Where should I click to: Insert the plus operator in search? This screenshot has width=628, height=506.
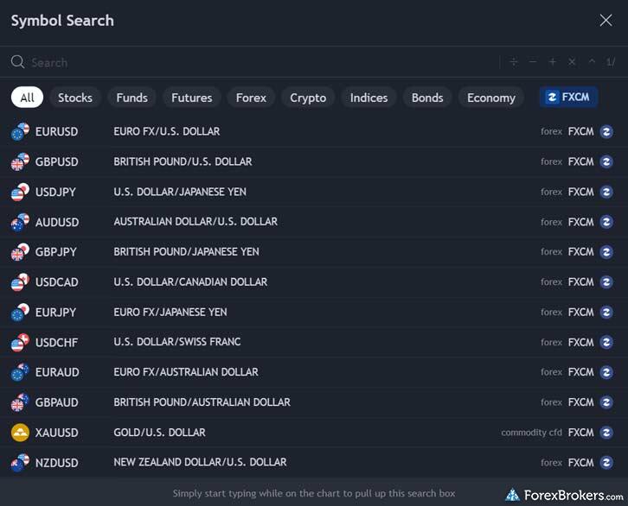pos(552,62)
